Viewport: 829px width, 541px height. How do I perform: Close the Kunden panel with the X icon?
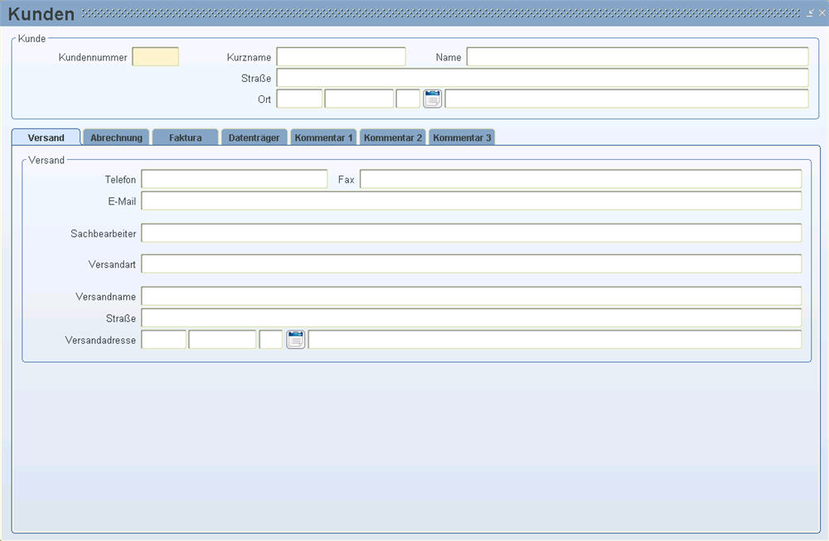pos(822,13)
